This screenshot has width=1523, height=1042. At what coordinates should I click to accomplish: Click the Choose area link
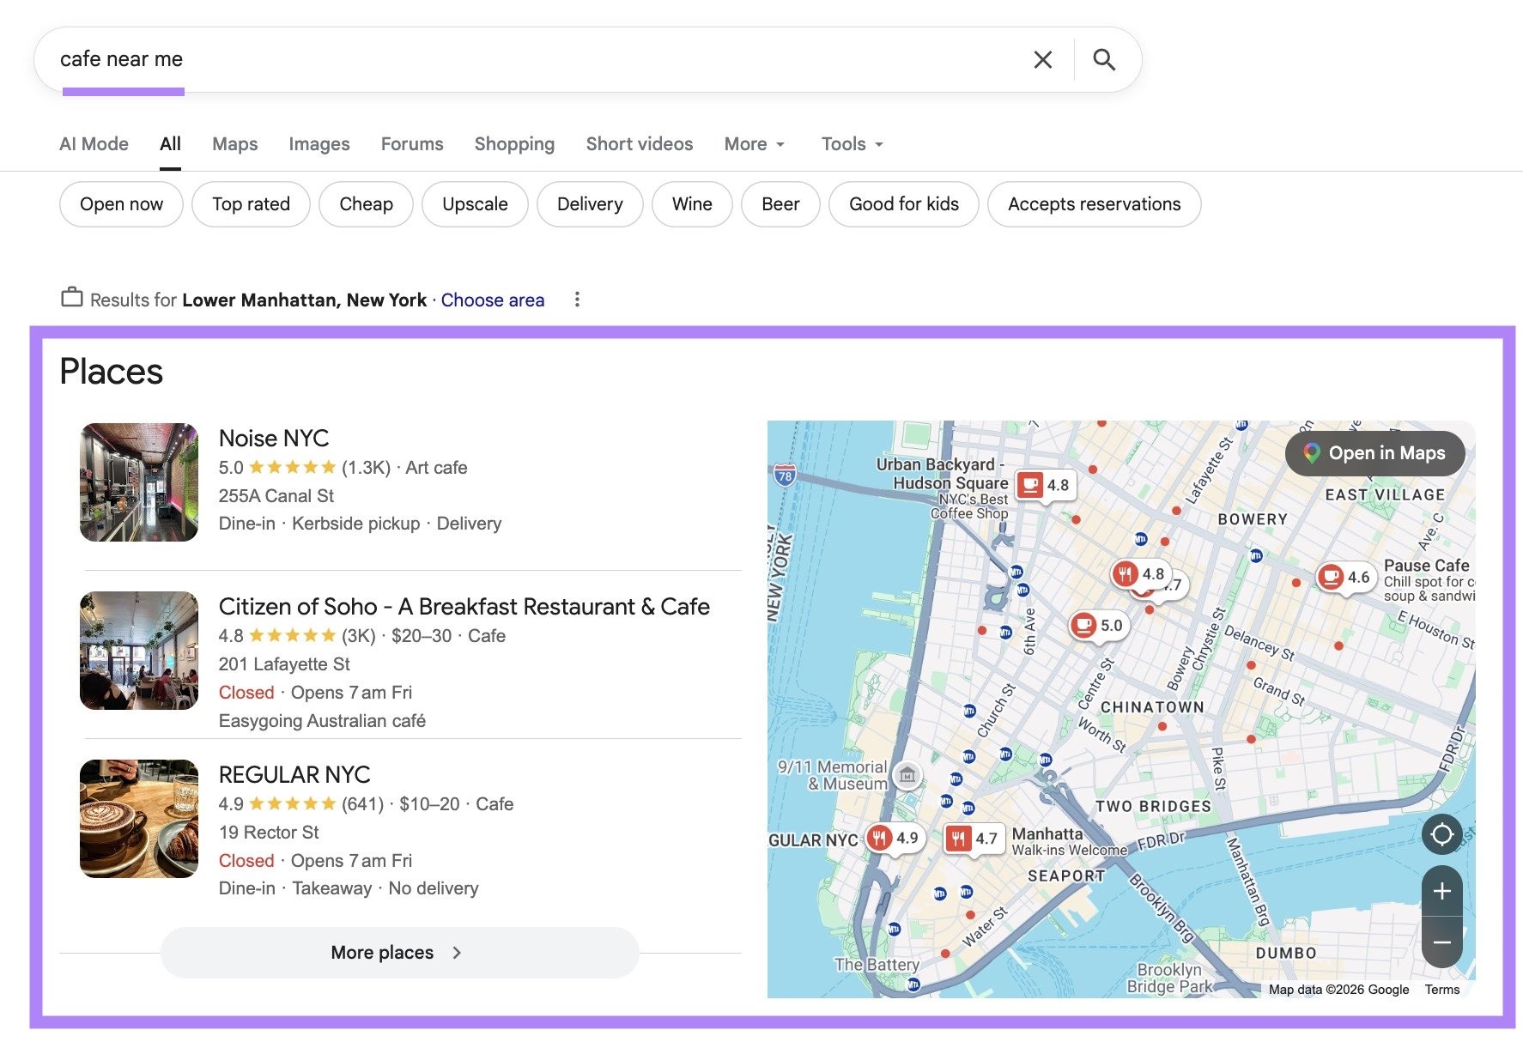click(492, 300)
